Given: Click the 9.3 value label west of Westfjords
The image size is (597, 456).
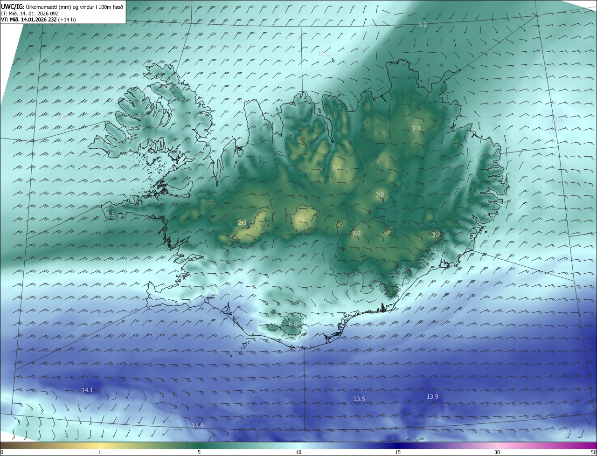Looking at the screenshot, I should [62, 118].
